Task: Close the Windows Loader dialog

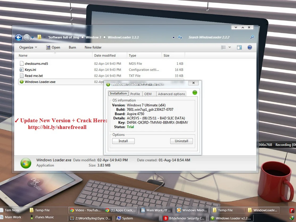Action: (x=194, y=83)
